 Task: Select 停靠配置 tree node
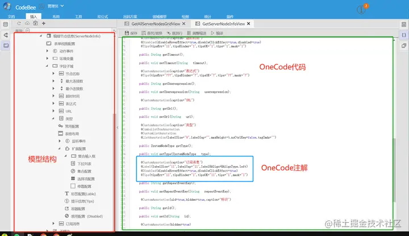[81, 186]
